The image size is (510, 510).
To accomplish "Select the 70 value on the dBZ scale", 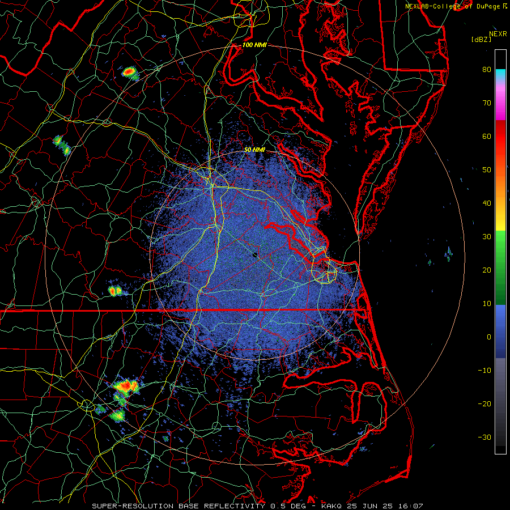I will point(487,103).
